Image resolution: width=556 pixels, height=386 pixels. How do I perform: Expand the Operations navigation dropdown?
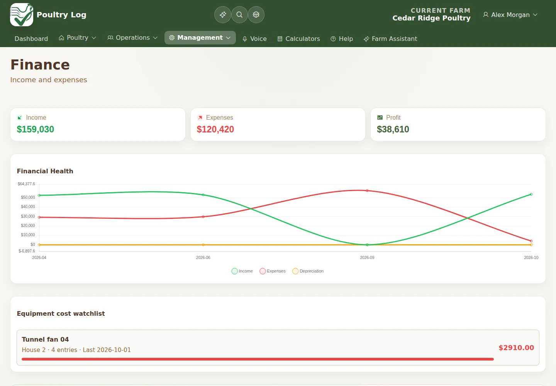click(x=132, y=38)
